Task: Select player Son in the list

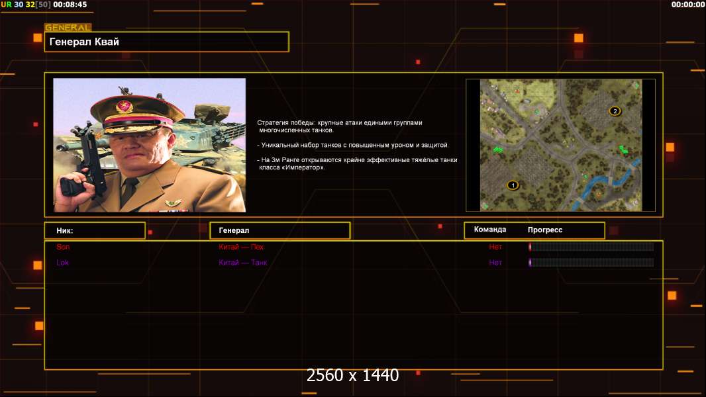Action: (63, 247)
